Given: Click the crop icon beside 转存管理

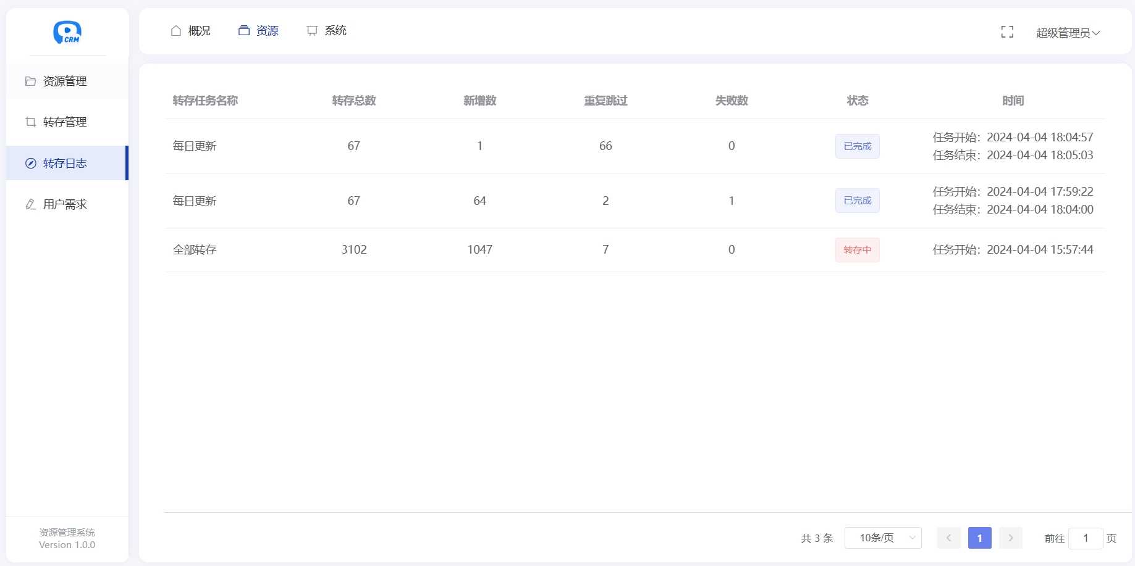Looking at the screenshot, I should point(30,122).
